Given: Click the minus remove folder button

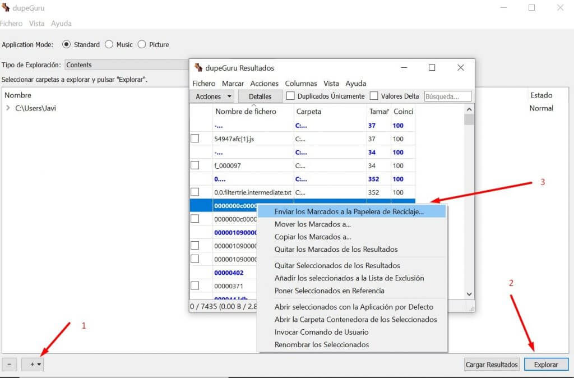Looking at the screenshot, I should (9, 365).
